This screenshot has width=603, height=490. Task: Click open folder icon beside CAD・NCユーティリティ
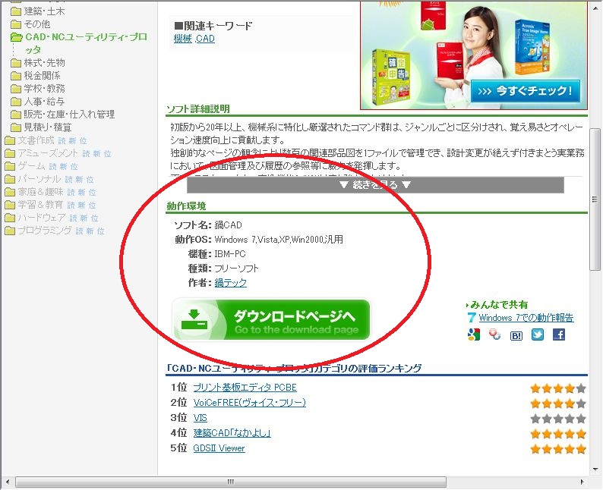pyautogui.click(x=17, y=37)
